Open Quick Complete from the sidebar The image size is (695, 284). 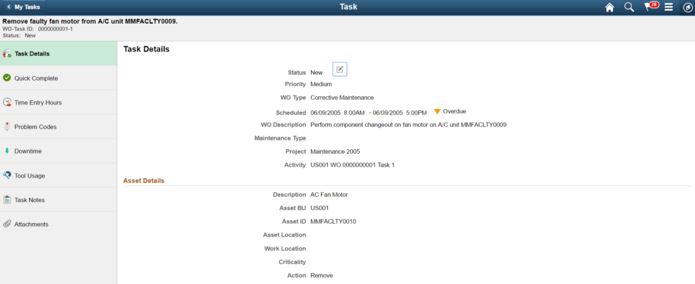coord(36,78)
